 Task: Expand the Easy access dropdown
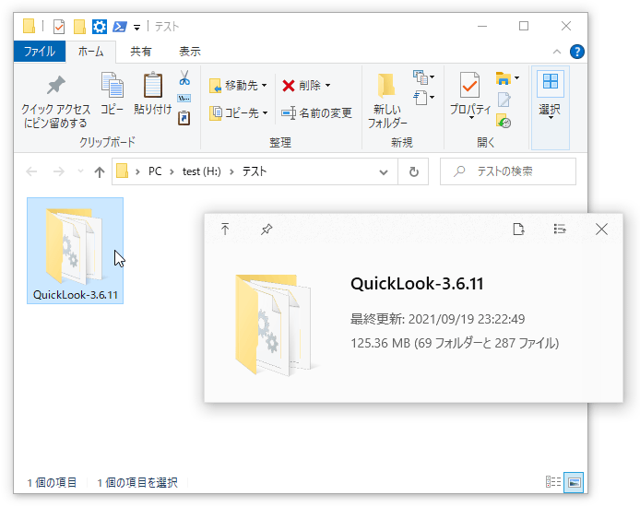click(x=423, y=98)
